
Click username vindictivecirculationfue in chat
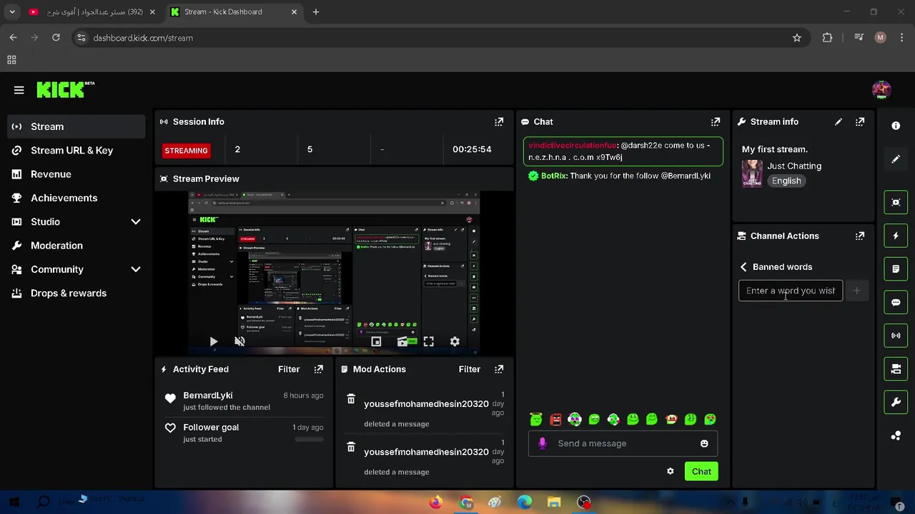(x=572, y=146)
